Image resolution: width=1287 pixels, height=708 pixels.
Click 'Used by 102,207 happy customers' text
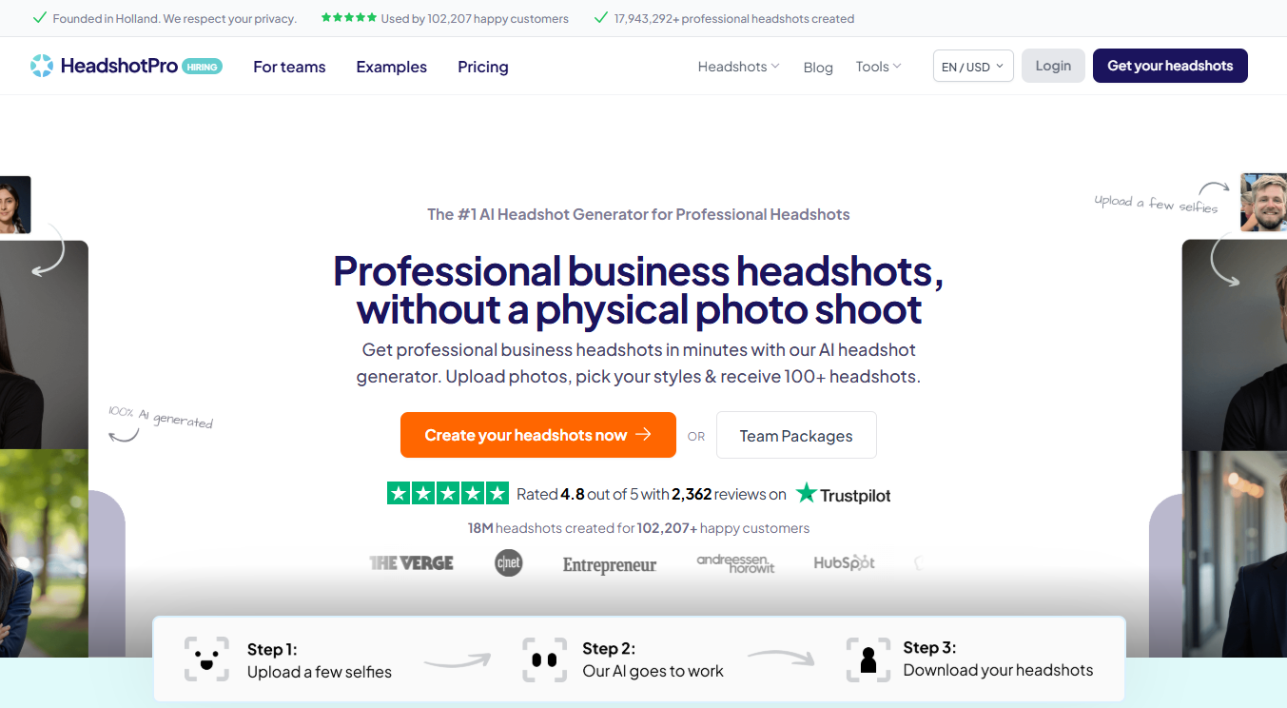(475, 19)
